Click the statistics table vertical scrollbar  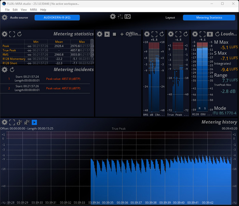92,48
